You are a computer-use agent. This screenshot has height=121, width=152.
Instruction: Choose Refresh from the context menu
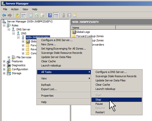(x=64, y=85)
